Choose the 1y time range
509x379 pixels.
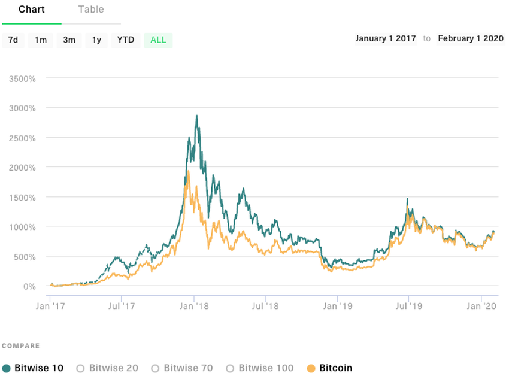pyautogui.click(x=96, y=40)
